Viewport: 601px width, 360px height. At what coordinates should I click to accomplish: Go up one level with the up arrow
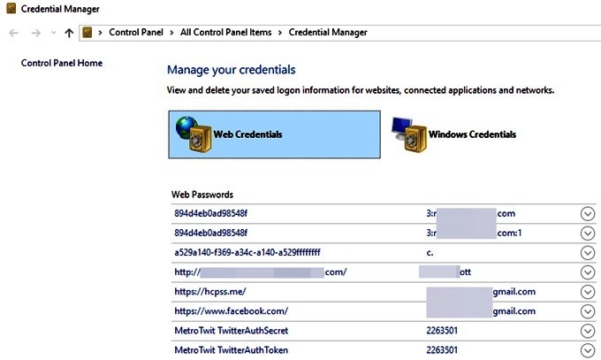[x=69, y=33]
